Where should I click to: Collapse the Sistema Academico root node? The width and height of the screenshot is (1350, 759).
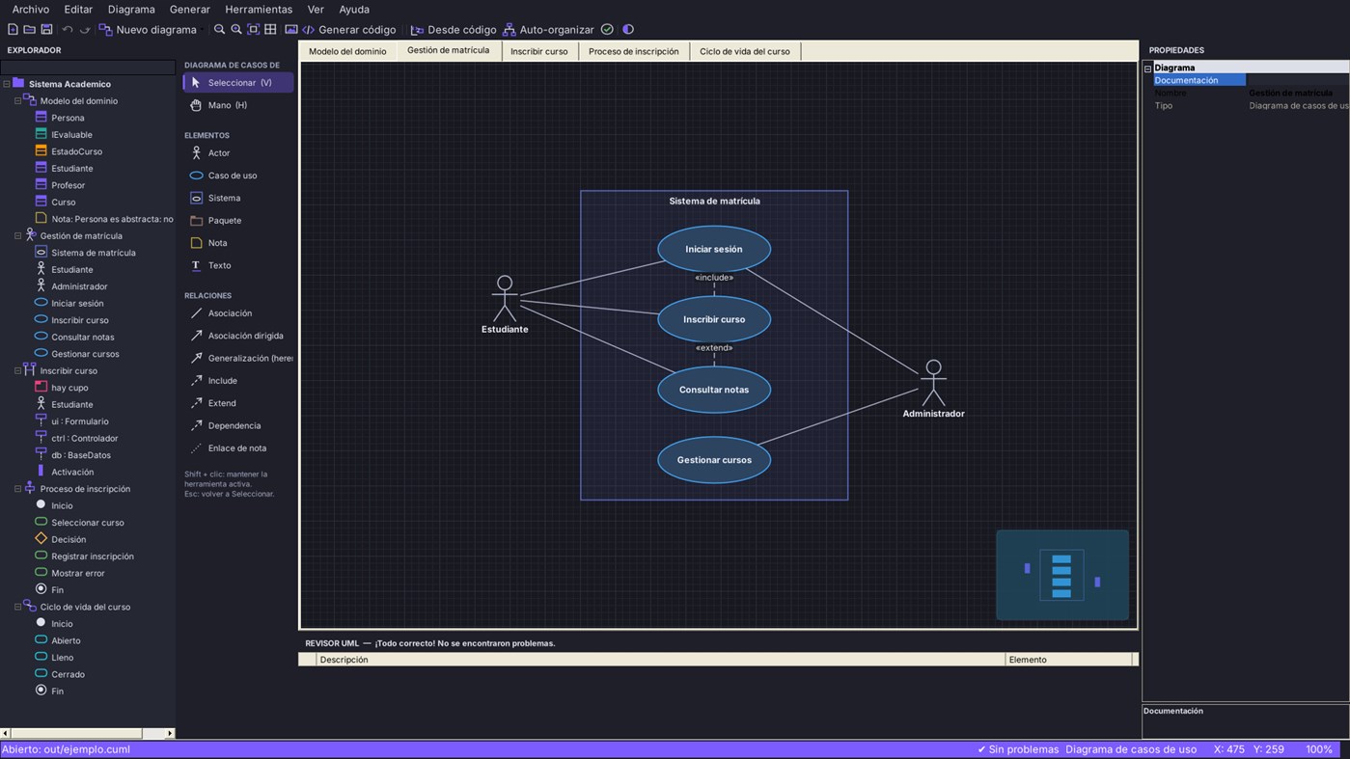coord(7,84)
